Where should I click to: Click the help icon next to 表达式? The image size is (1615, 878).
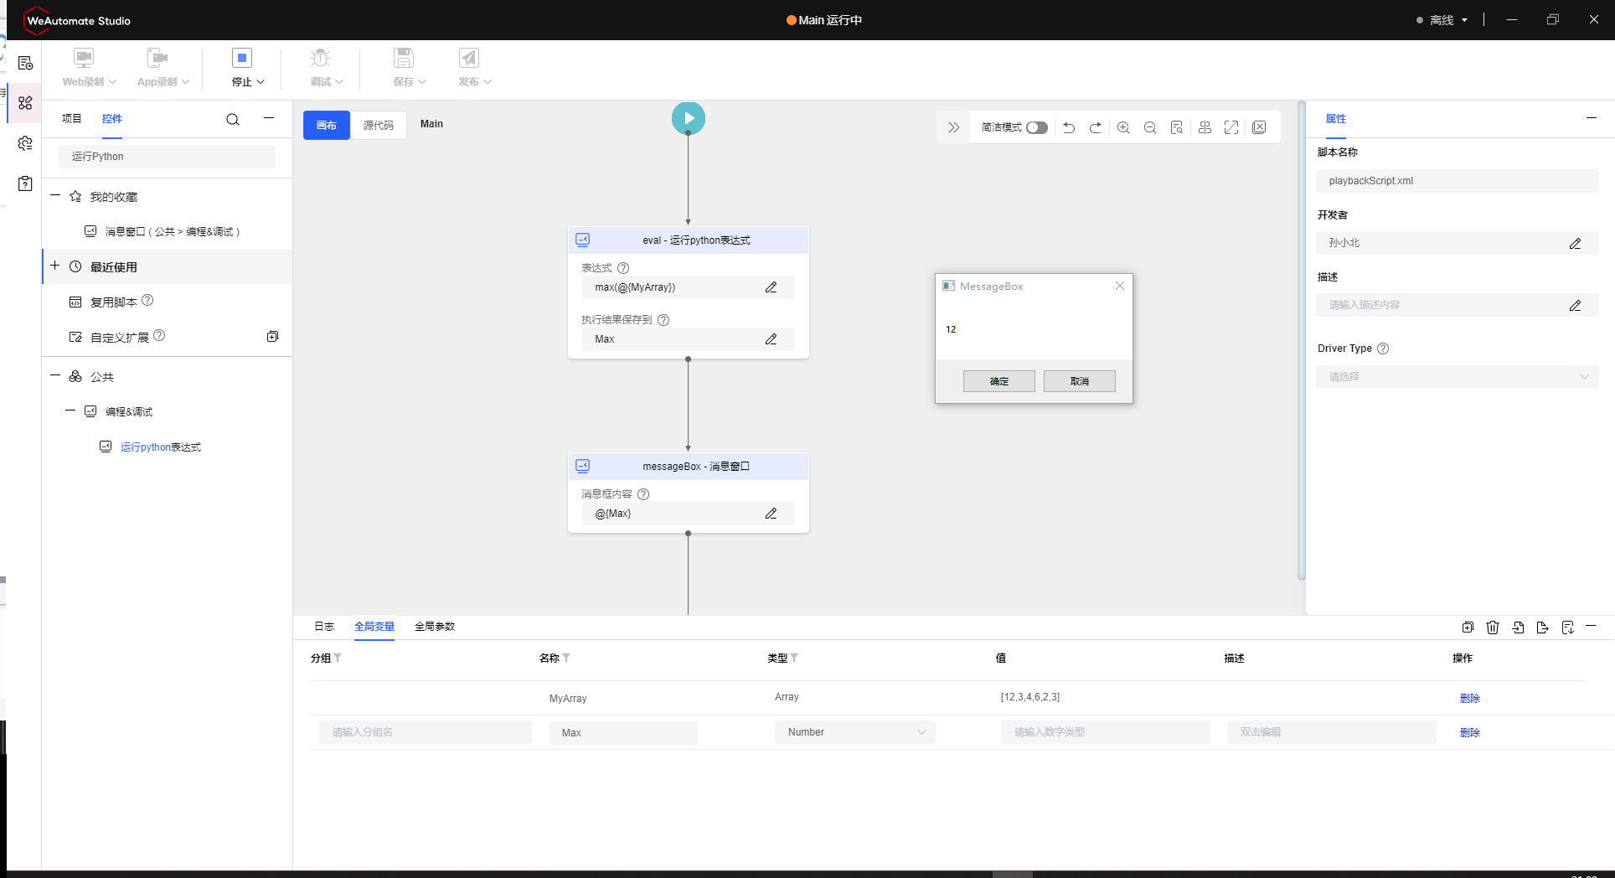[623, 268]
